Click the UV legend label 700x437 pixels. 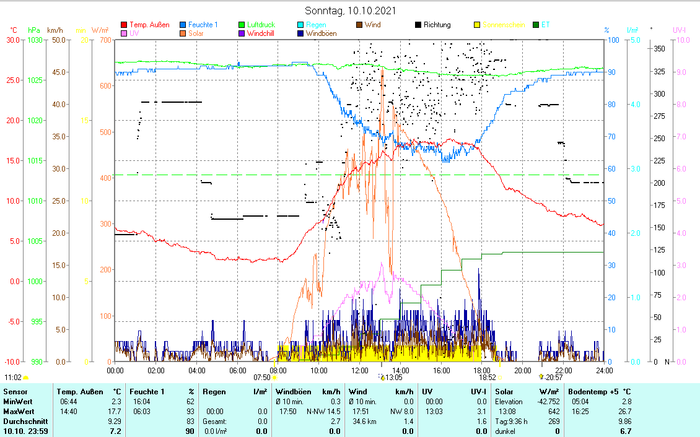[x=134, y=33]
